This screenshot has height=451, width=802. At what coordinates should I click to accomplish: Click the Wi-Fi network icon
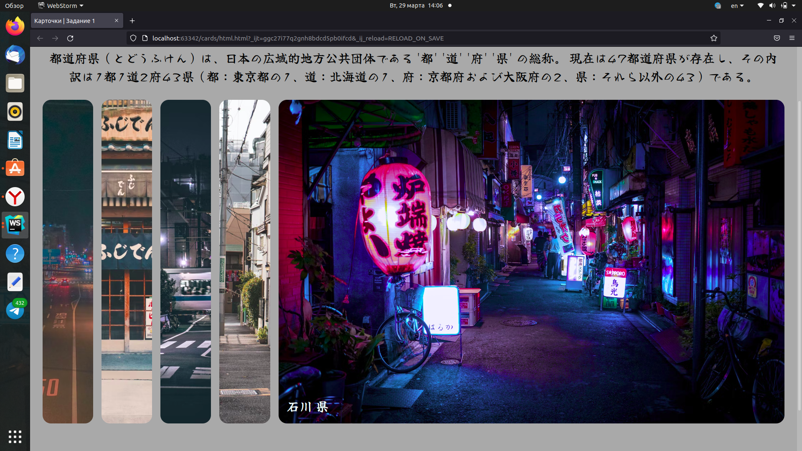tap(761, 5)
